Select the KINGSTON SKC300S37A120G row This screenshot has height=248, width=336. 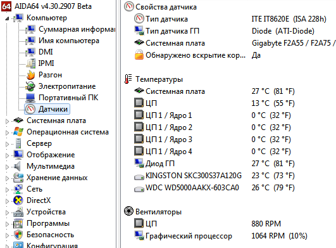[x=215, y=176]
